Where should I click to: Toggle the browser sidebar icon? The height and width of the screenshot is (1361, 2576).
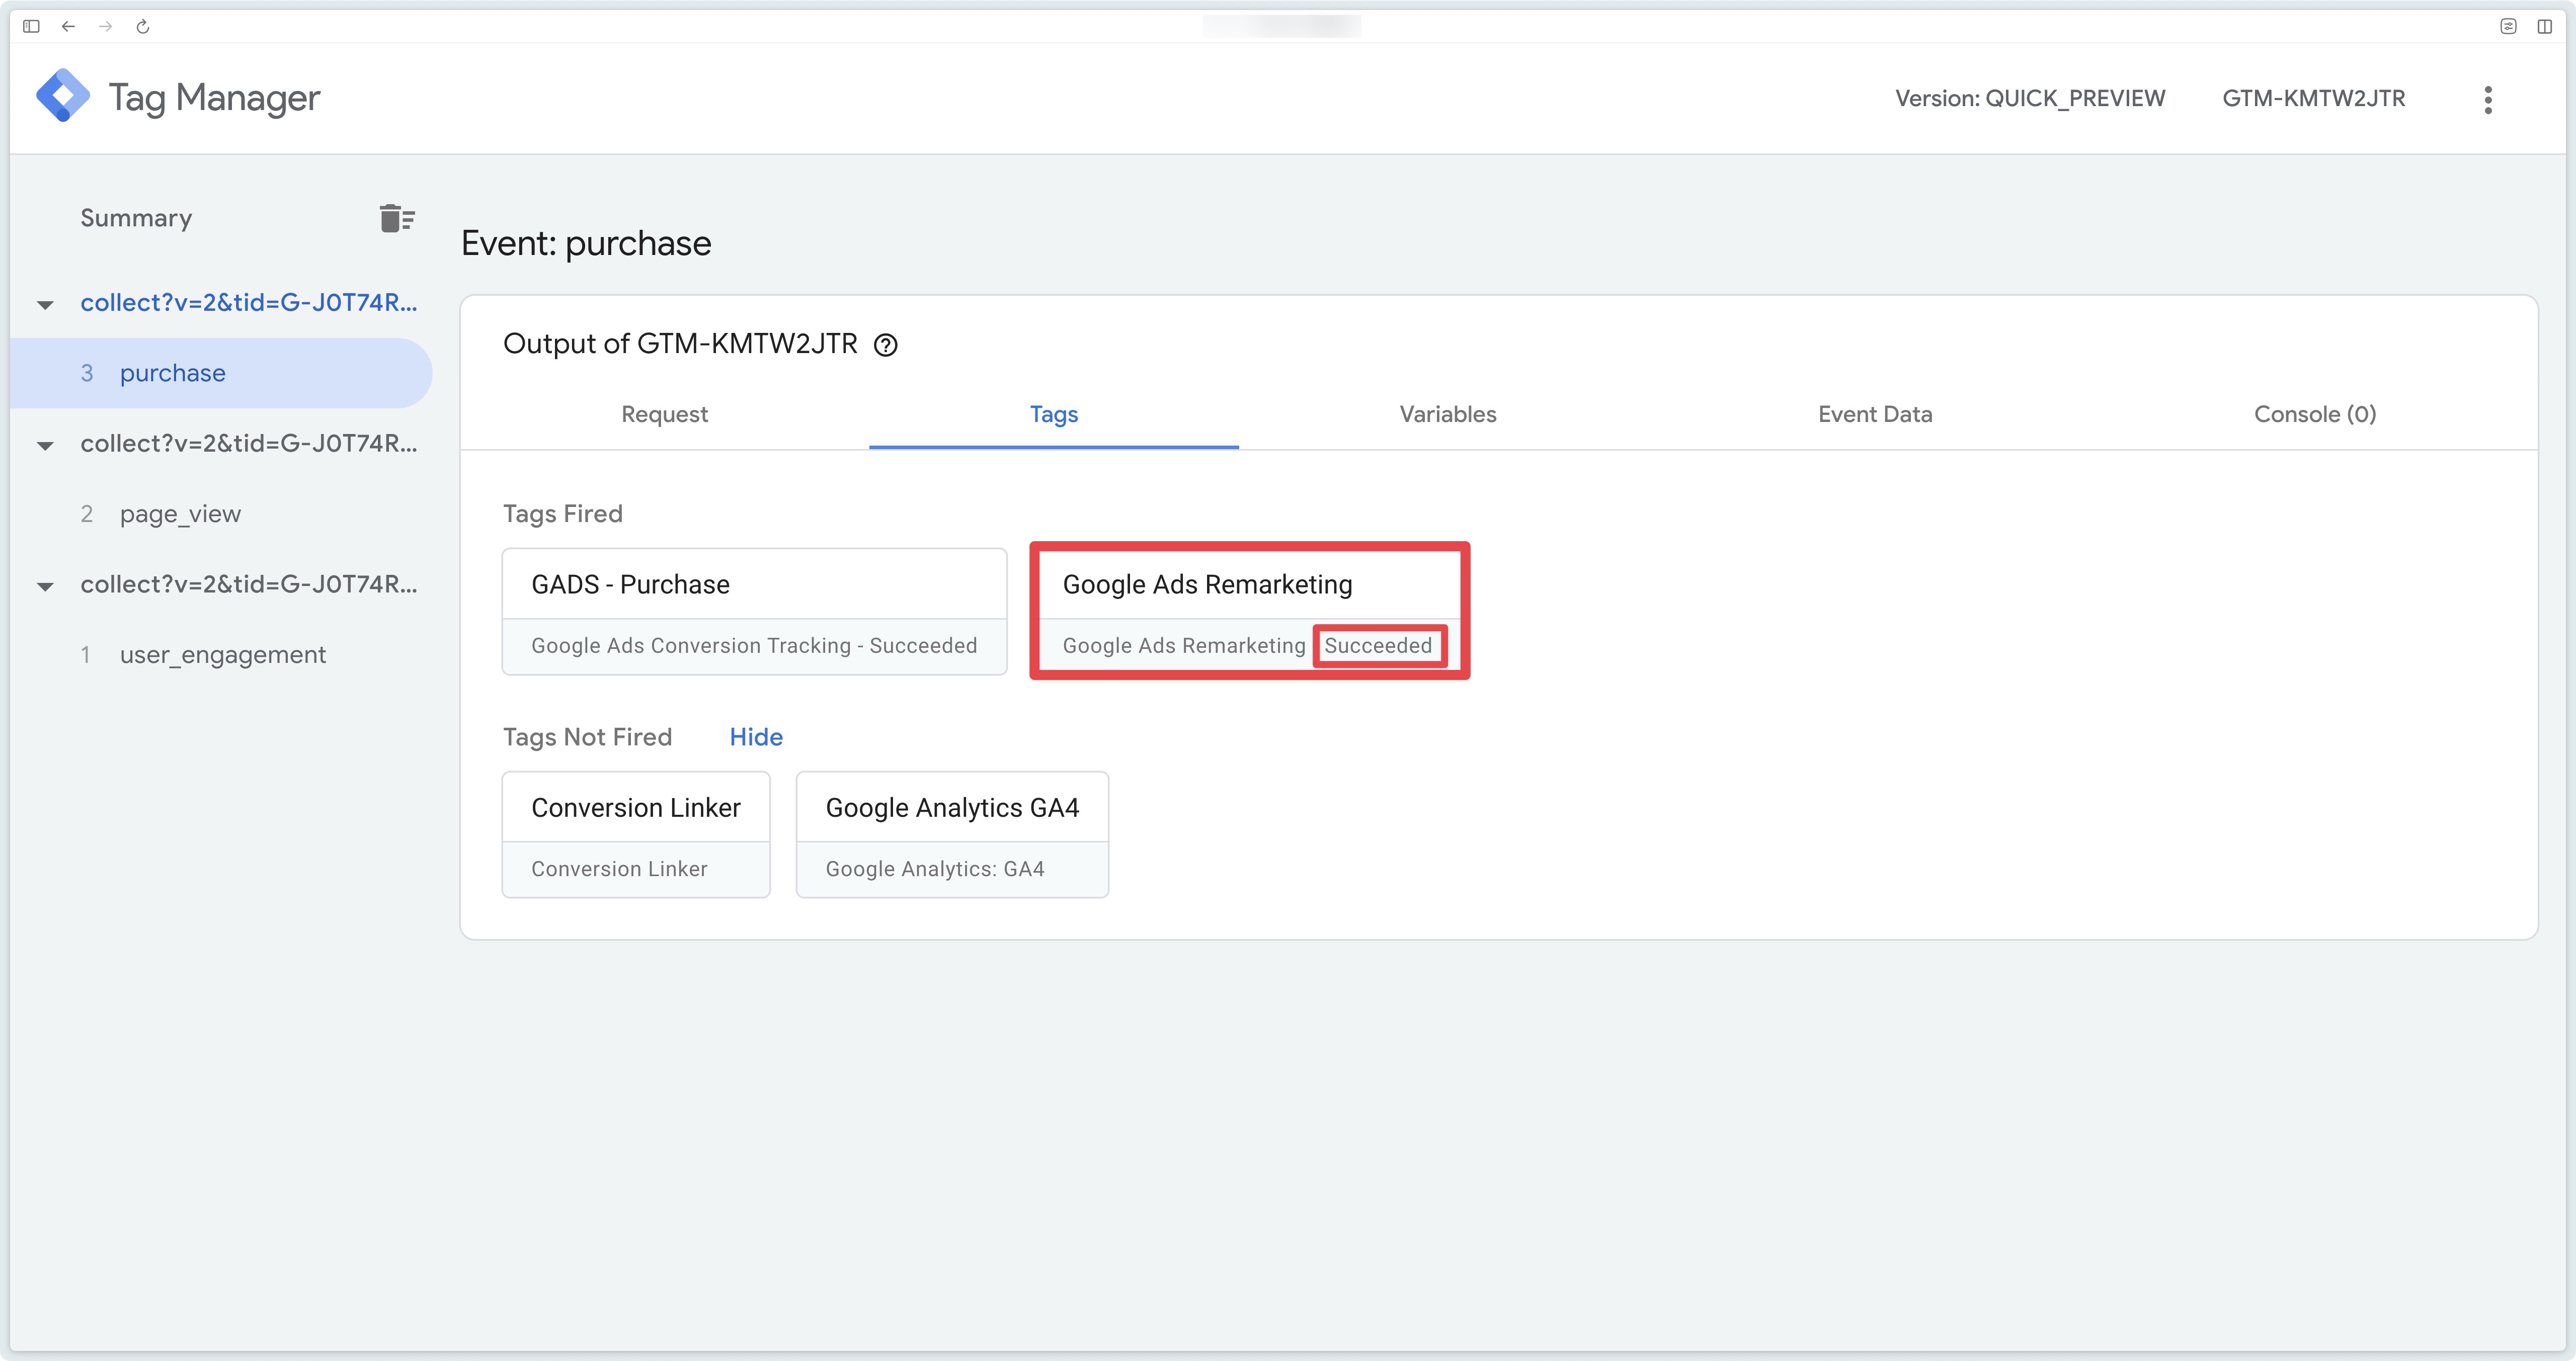coord(31,26)
